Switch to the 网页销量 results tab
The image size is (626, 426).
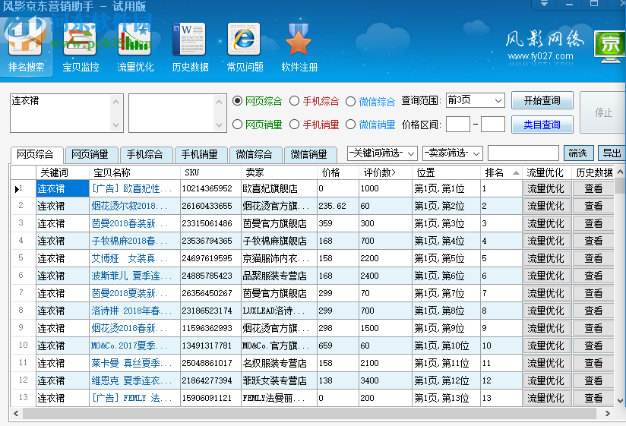point(90,154)
